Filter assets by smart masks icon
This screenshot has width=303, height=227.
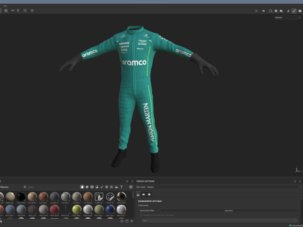click(92, 187)
